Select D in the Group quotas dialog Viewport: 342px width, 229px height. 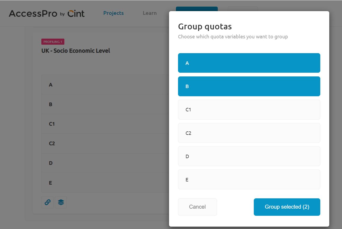tap(249, 156)
